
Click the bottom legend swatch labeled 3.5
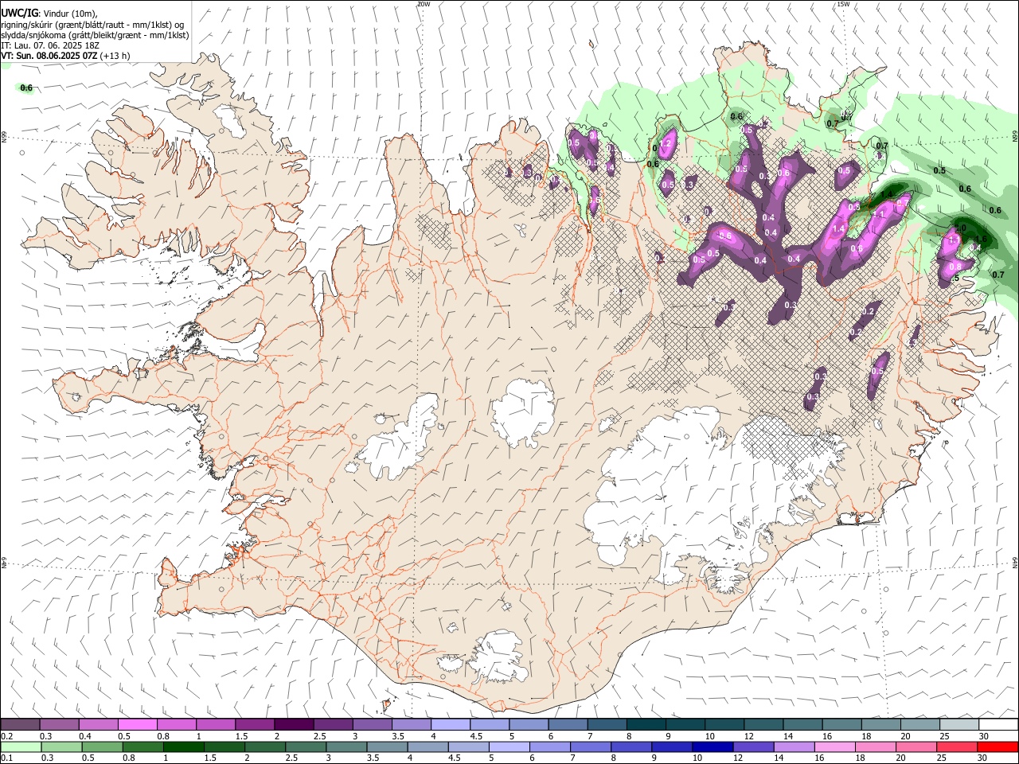point(386,747)
